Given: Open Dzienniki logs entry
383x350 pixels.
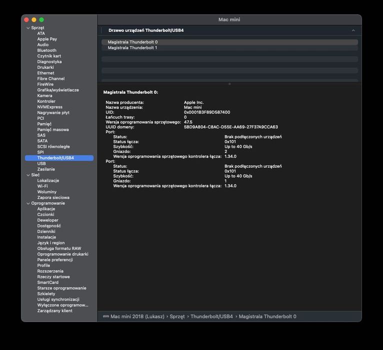Looking at the screenshot, I should click(x=46, y=231).
